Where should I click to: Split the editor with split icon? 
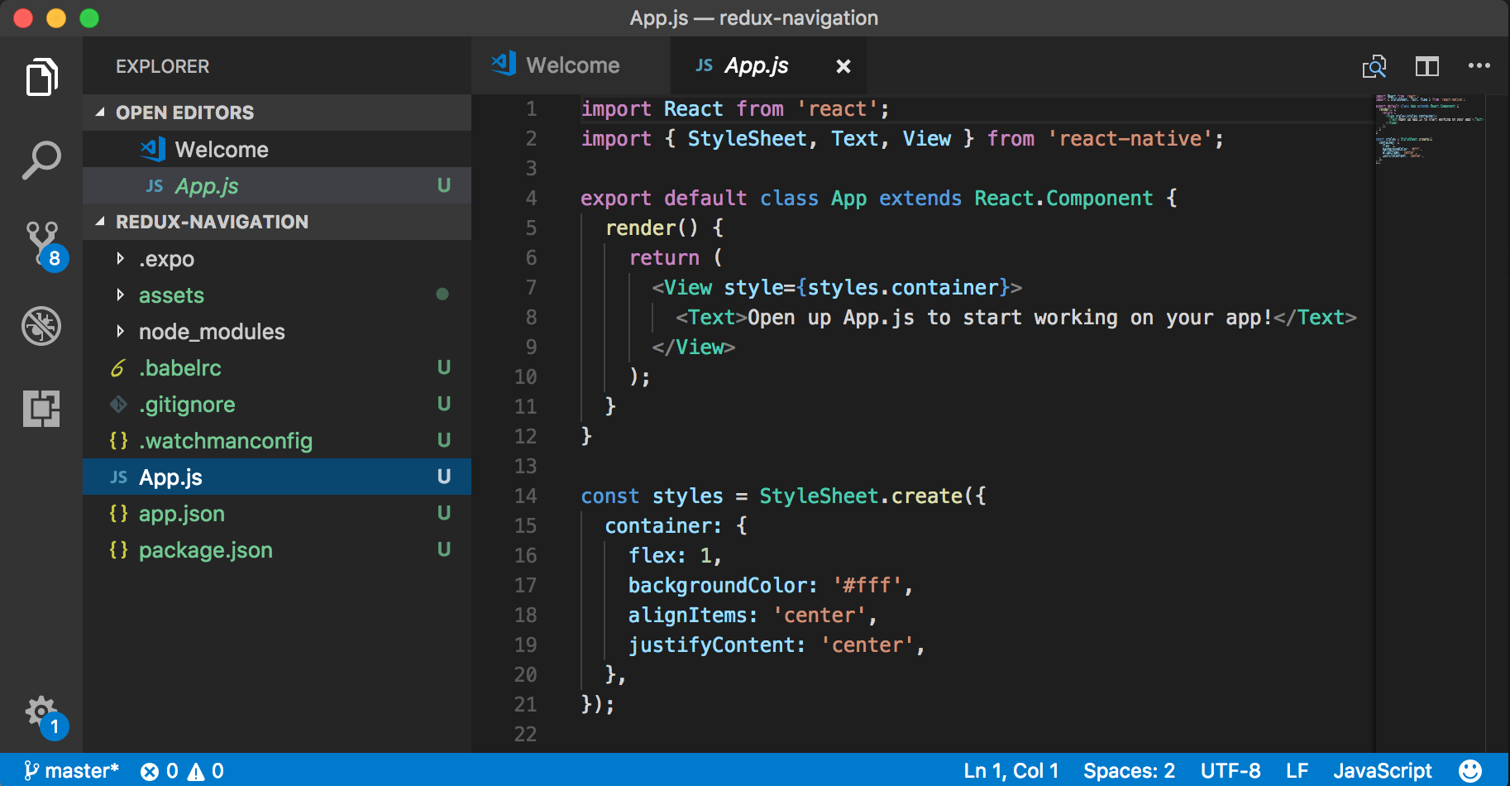coord(1426,66)
